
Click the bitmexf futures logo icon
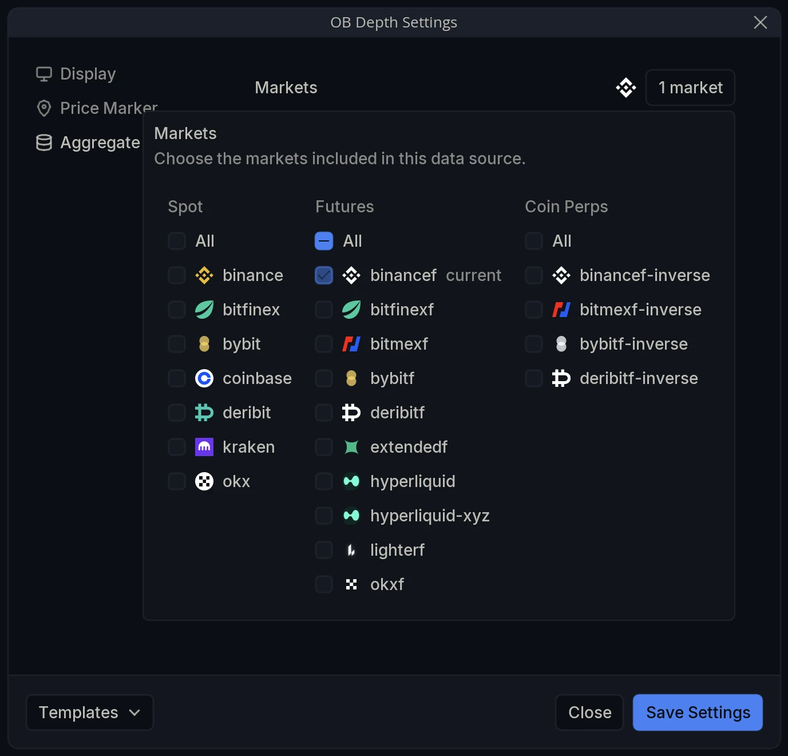point(351,344)
